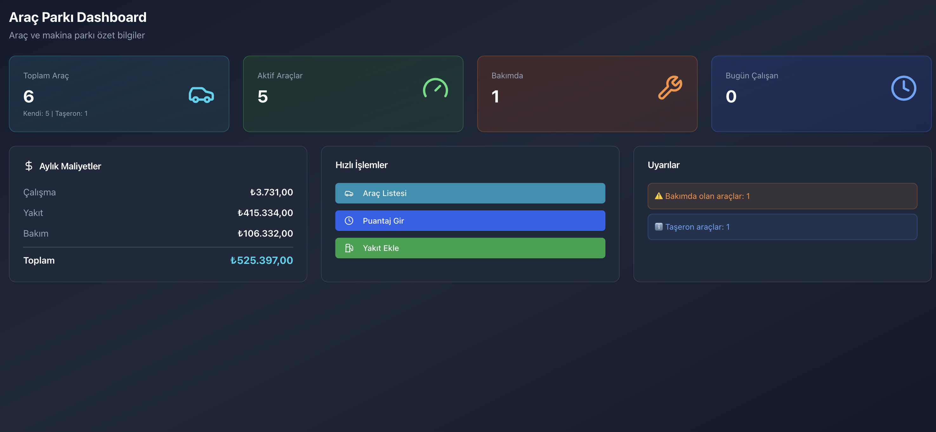Open the Bakımda olan araçlar alert

pyautogui.click(x=782, y=196)
